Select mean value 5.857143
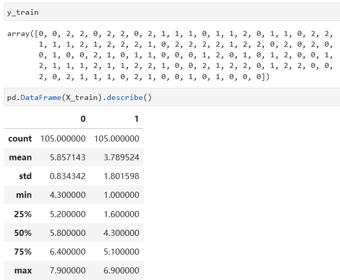 click(67, 157)
